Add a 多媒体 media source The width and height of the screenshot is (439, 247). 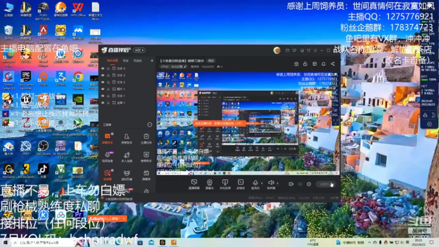pyautogui.click(x=240, y=184)
